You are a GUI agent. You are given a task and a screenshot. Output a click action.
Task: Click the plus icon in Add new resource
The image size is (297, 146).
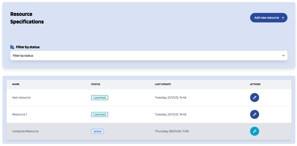pos(283,18)
